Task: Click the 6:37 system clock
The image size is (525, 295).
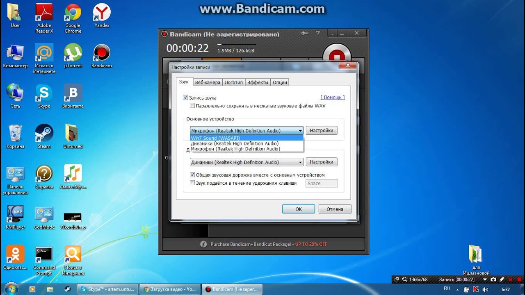Action: (x=506, y=289)
